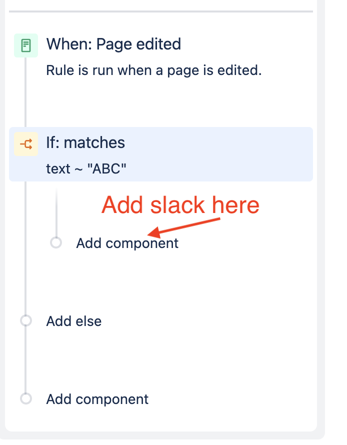Click the rule icon above the timeline connector
Viewport: 347px width, 445px height.
coord(25,44)
